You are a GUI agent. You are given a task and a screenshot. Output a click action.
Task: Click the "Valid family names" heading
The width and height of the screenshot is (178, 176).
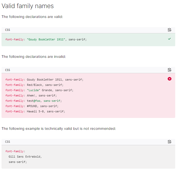27,6
